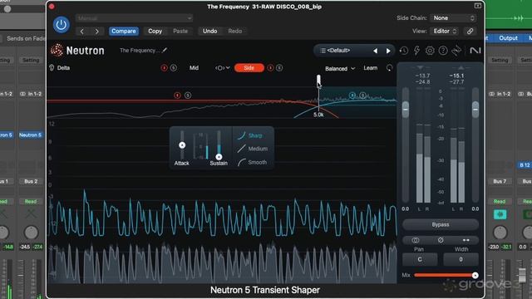Toggle the Delta listen ear icon
532x299 pixels.
[x=52, y=68]
